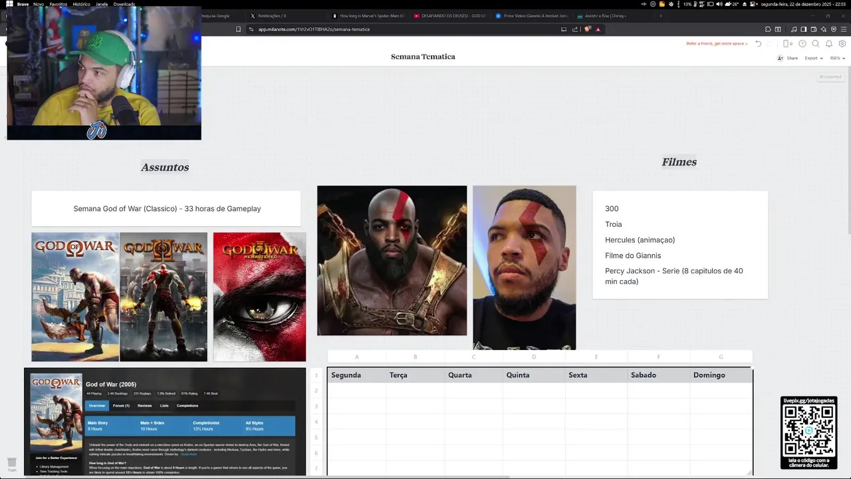Click the Assuntos column heading
This screenshot has height=479, width=851.
pos(165,168)
